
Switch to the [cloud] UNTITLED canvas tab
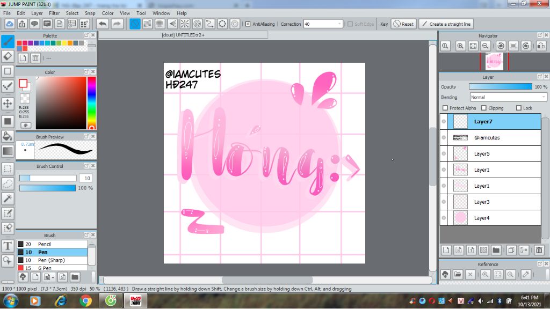click(x=183, y=35)
